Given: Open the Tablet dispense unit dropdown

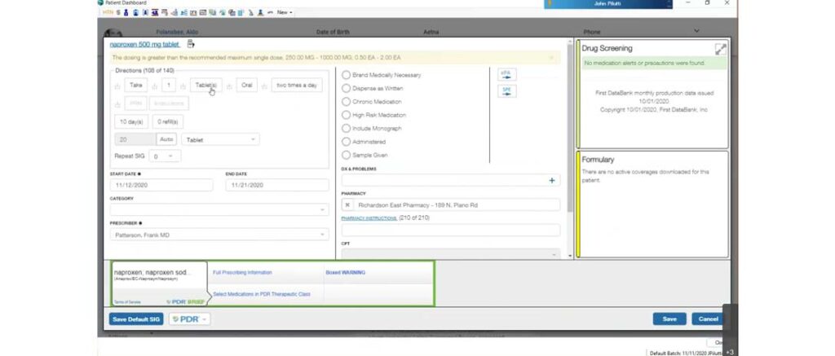Looking at the screenshot, I should [220, 139].
